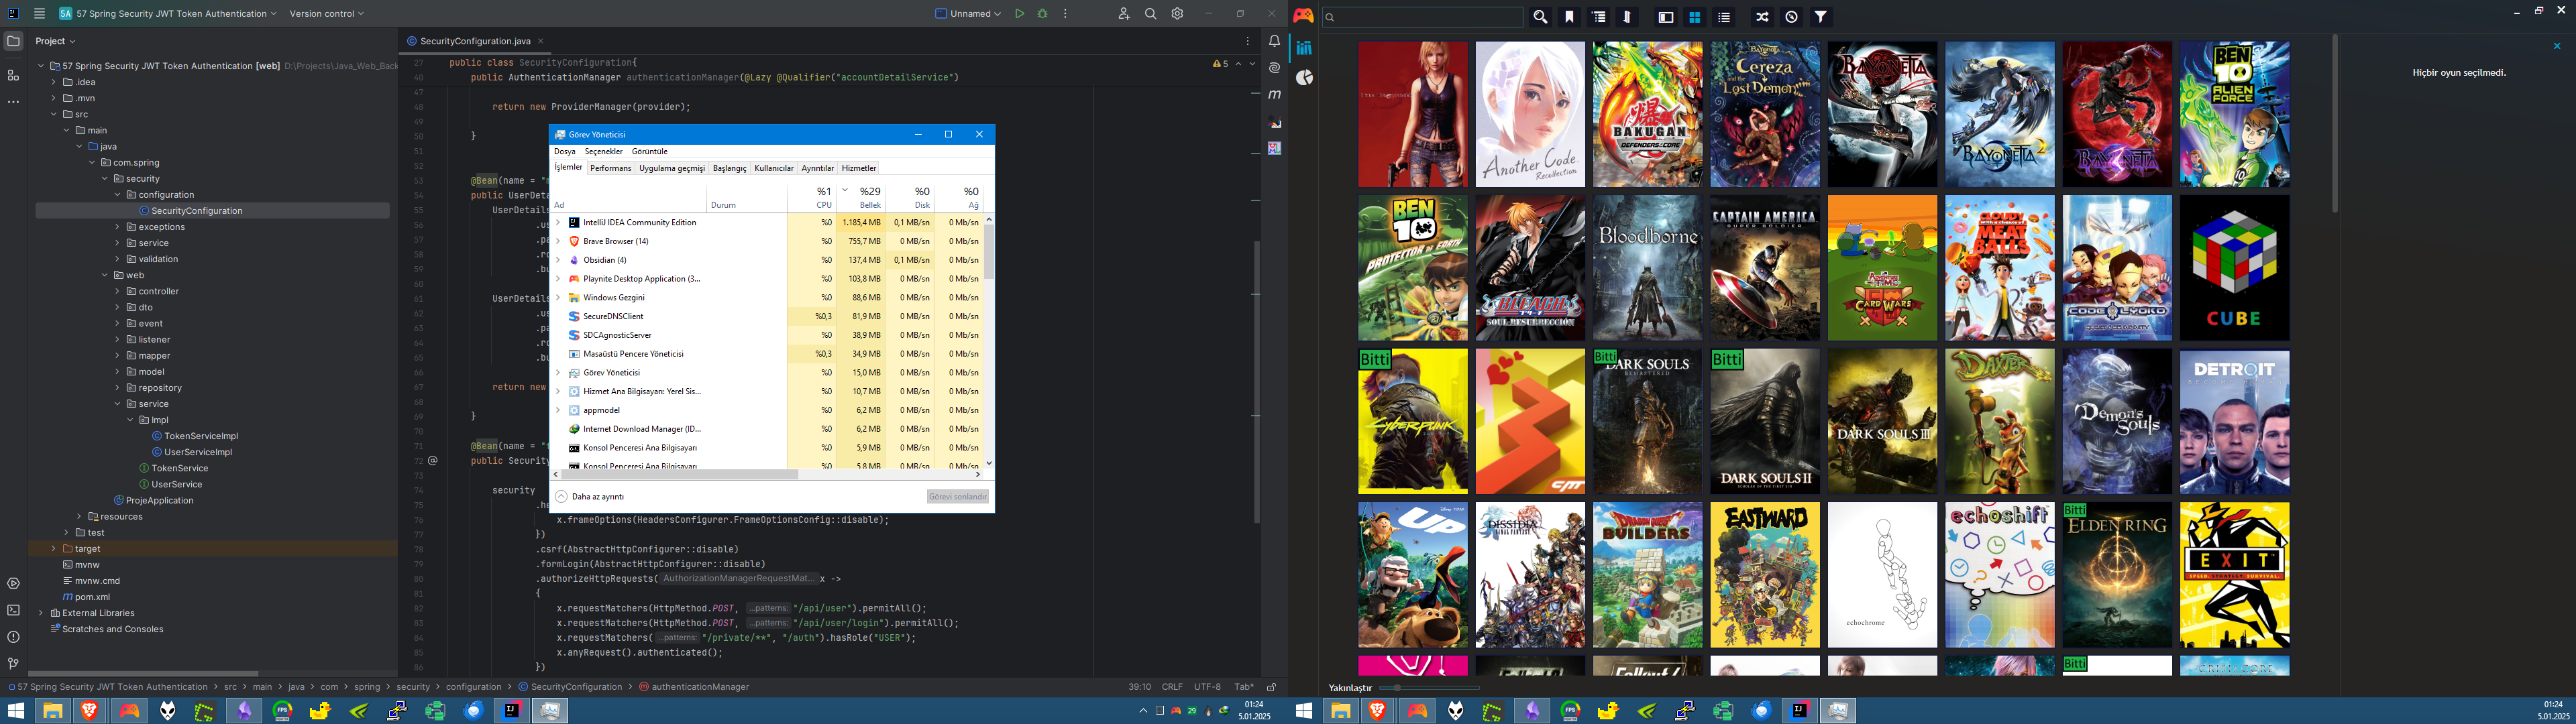Click Daha az ayrıntı in Task Manager

click(590, 496)
